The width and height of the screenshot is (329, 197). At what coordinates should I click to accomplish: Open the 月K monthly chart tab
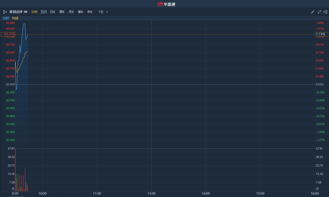click(x=71, y=12)
